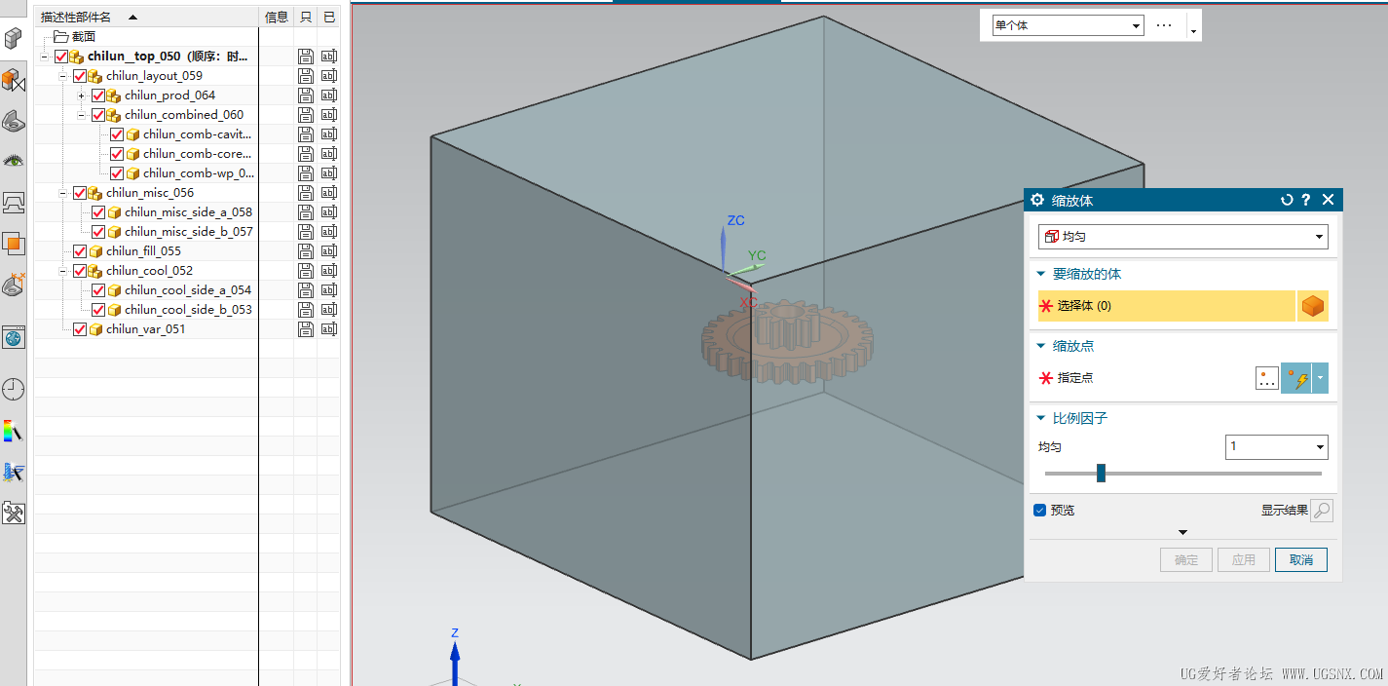
Task: Uncheck chilun__top_050 visibility checkbox
Action: pyautogui.click(x=61, y=57)
